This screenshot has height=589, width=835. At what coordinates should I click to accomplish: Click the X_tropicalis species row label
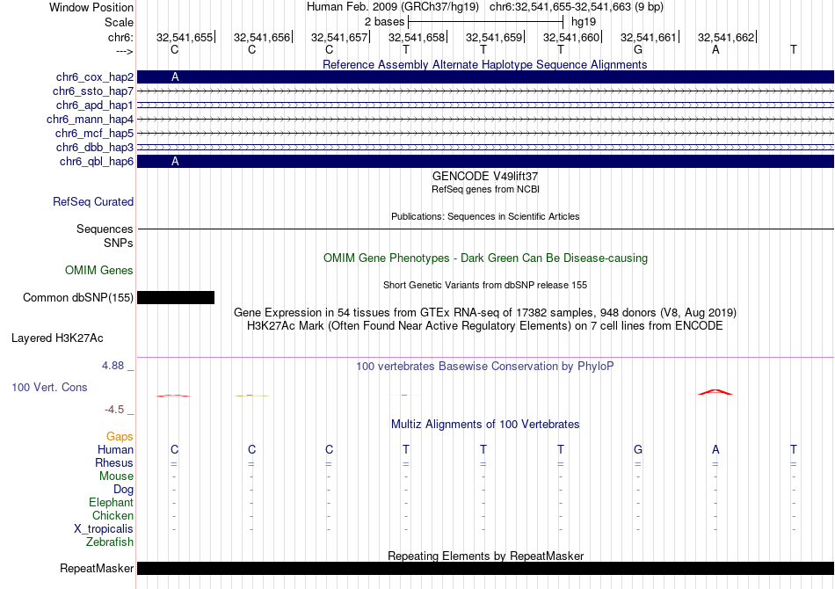[x=104, y=529]
